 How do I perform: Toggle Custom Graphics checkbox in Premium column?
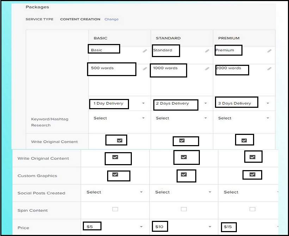coord(252,174)
